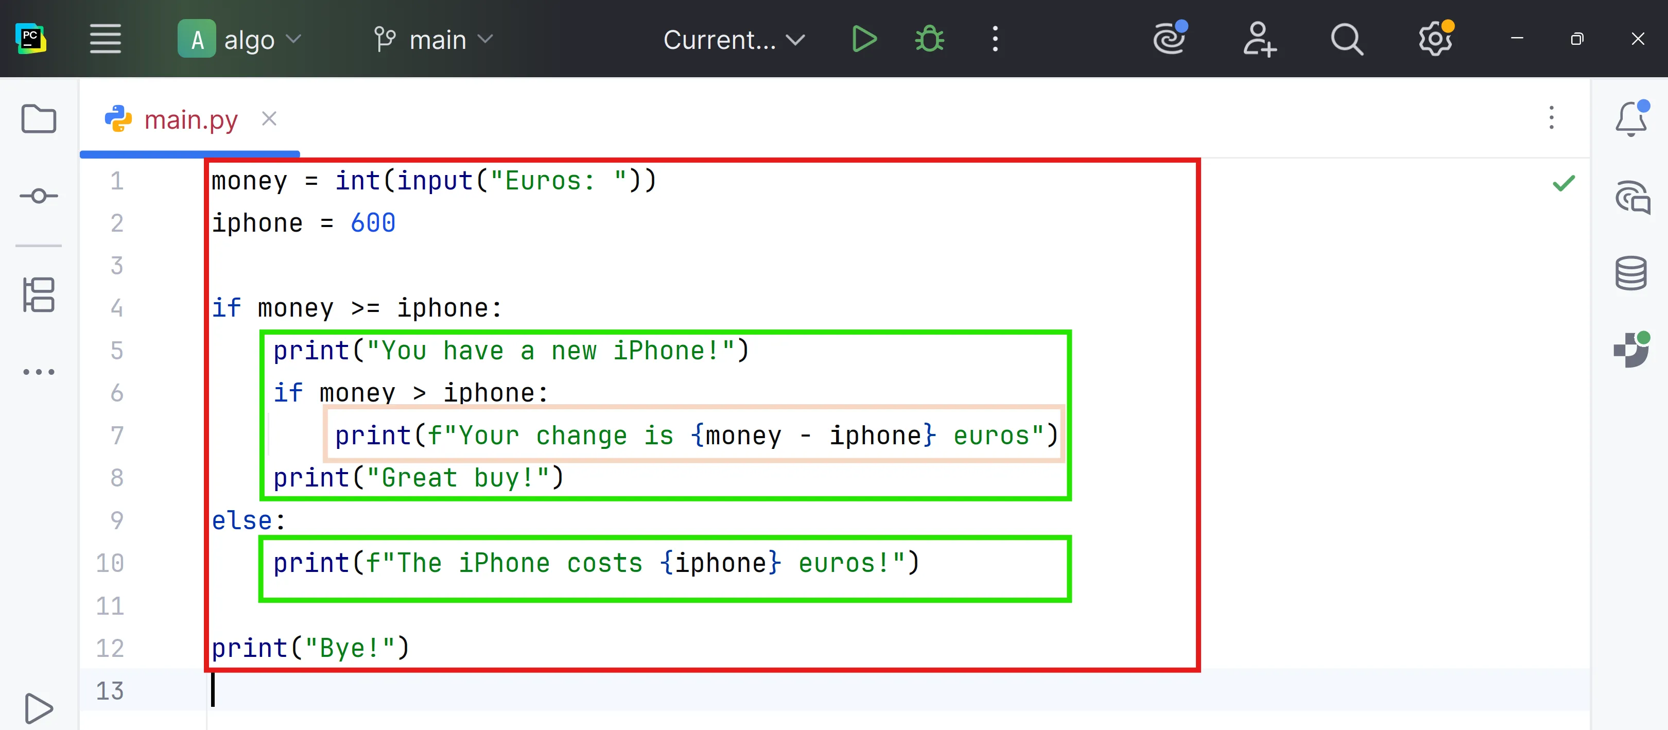Viewport: 1668px width, 730px height.
Task: Expand the Current run configuration dropdown
Action: point(734,39)
